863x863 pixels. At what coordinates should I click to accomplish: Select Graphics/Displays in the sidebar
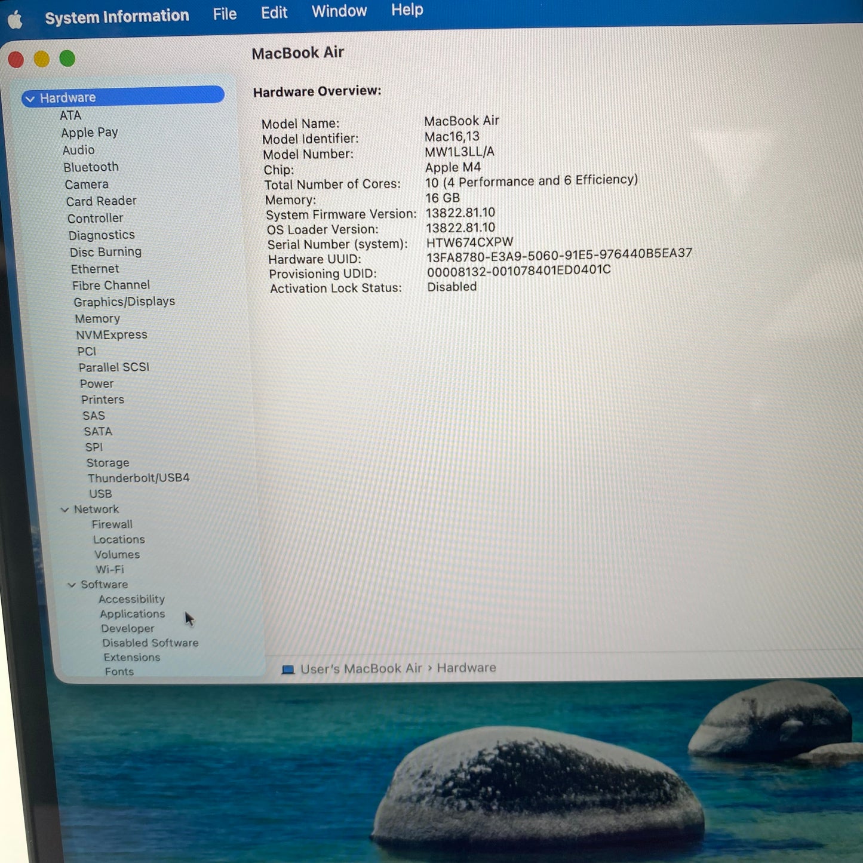pos(124,302)
